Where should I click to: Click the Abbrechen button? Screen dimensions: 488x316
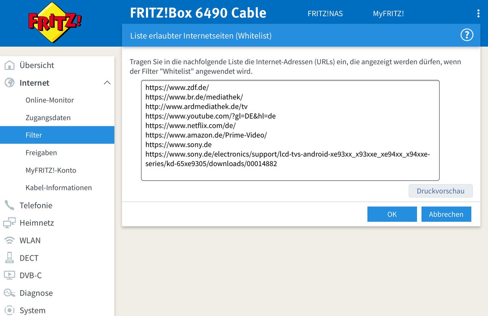(x=446, y=214)
